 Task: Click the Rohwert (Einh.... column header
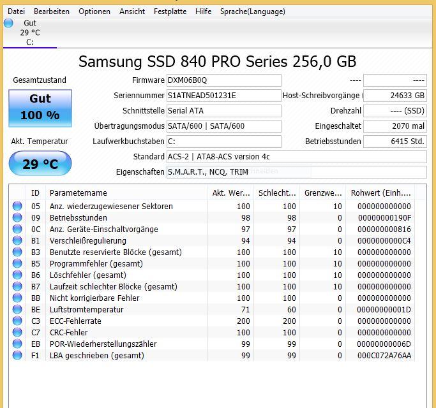(380, 193)
